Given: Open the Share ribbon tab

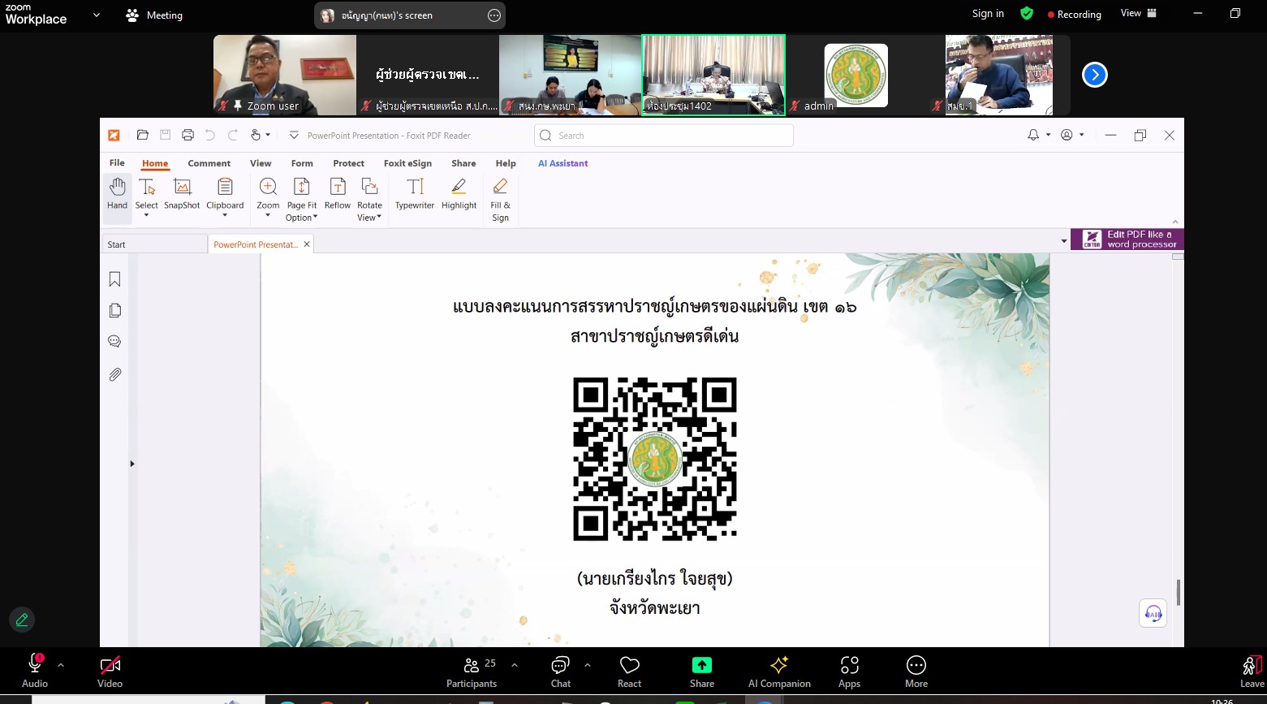Looking at the screenshot, I should pos(464,163).
